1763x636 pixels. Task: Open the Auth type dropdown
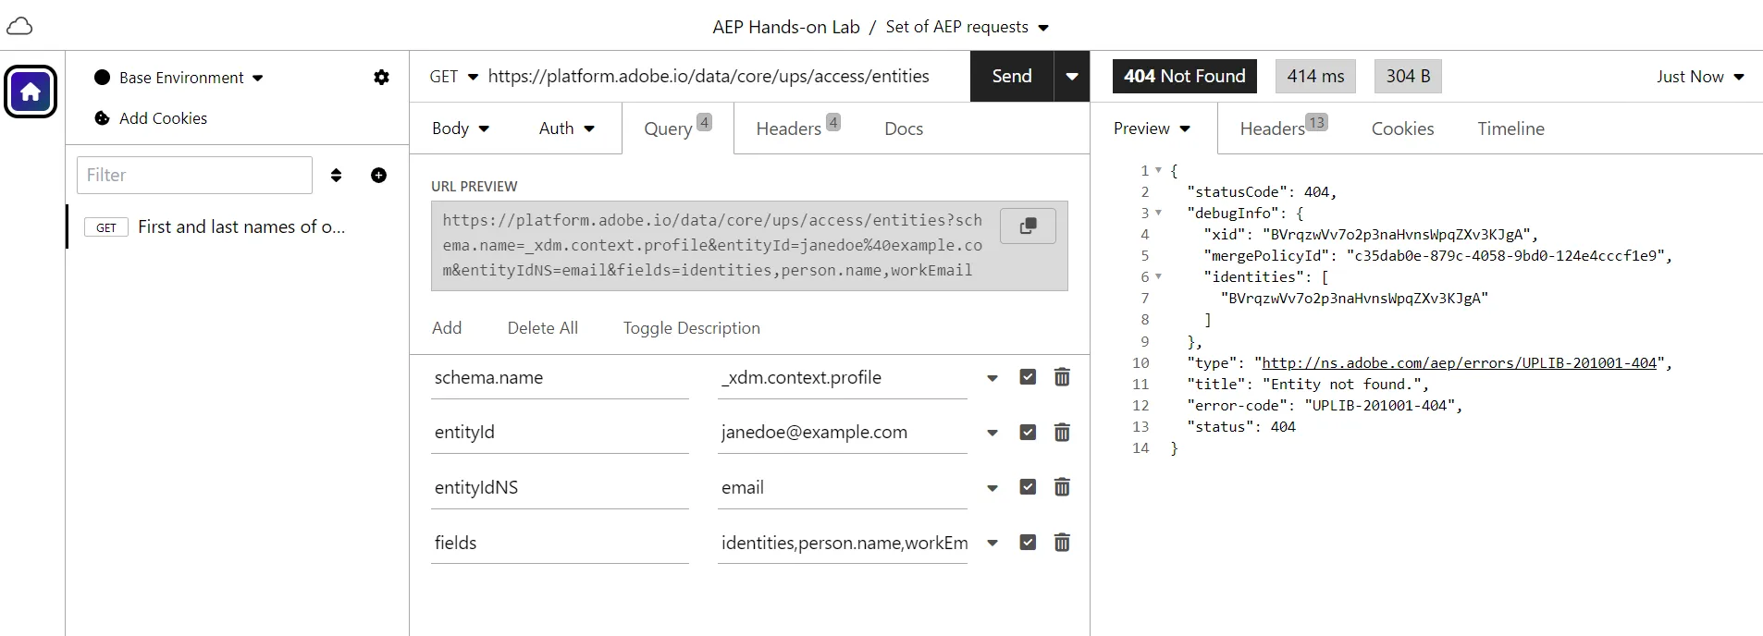(567, 128)
